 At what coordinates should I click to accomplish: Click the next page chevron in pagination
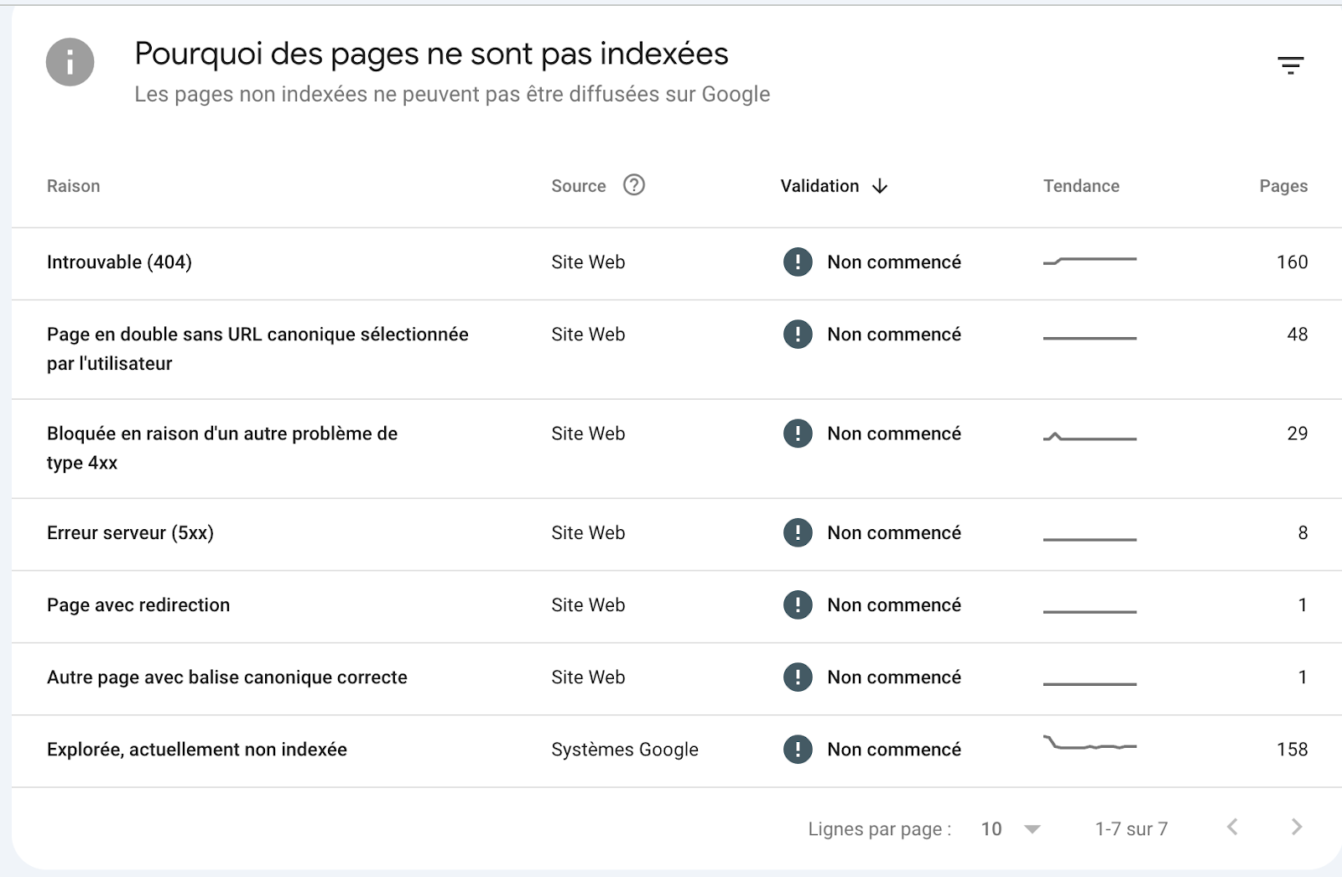[x=1297, y=828]
